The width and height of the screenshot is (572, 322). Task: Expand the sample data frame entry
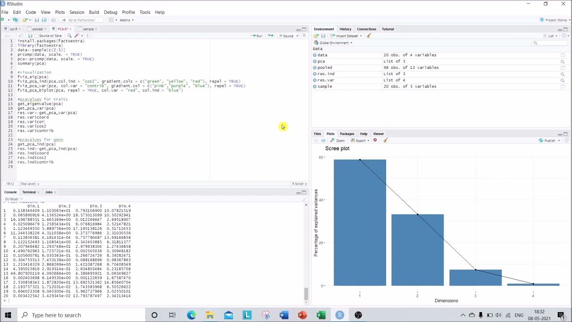[x=315, y=86]
